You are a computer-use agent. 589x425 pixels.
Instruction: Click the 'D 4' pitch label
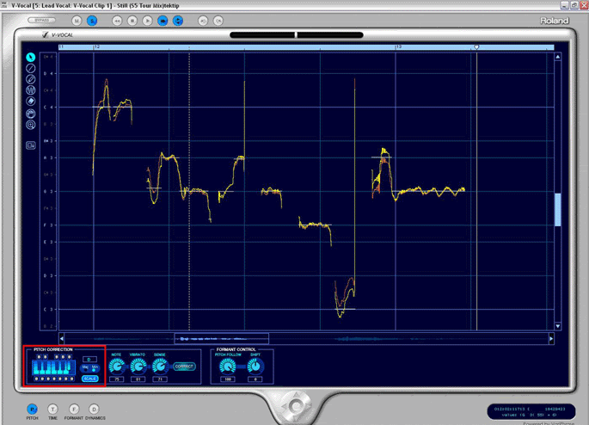pyautogui.click(x=49, y=74)
